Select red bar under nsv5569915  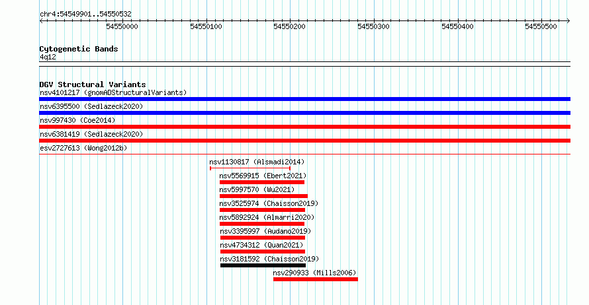tap(262, 182)
